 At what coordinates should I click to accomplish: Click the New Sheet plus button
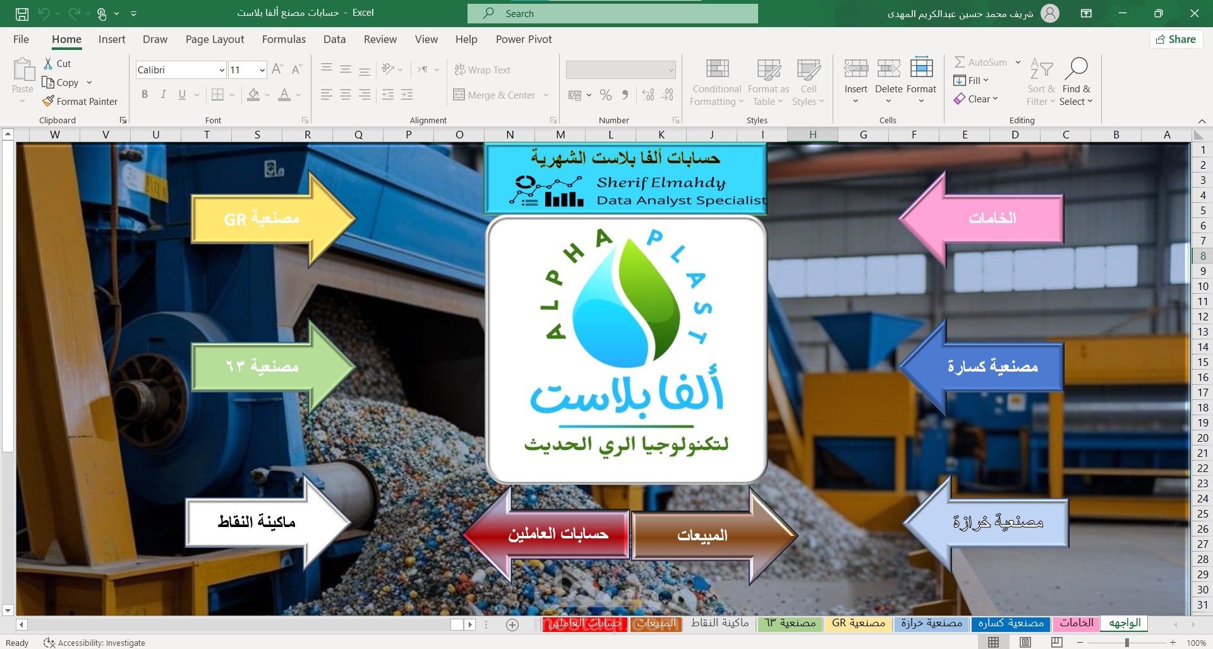coord(512,624)
